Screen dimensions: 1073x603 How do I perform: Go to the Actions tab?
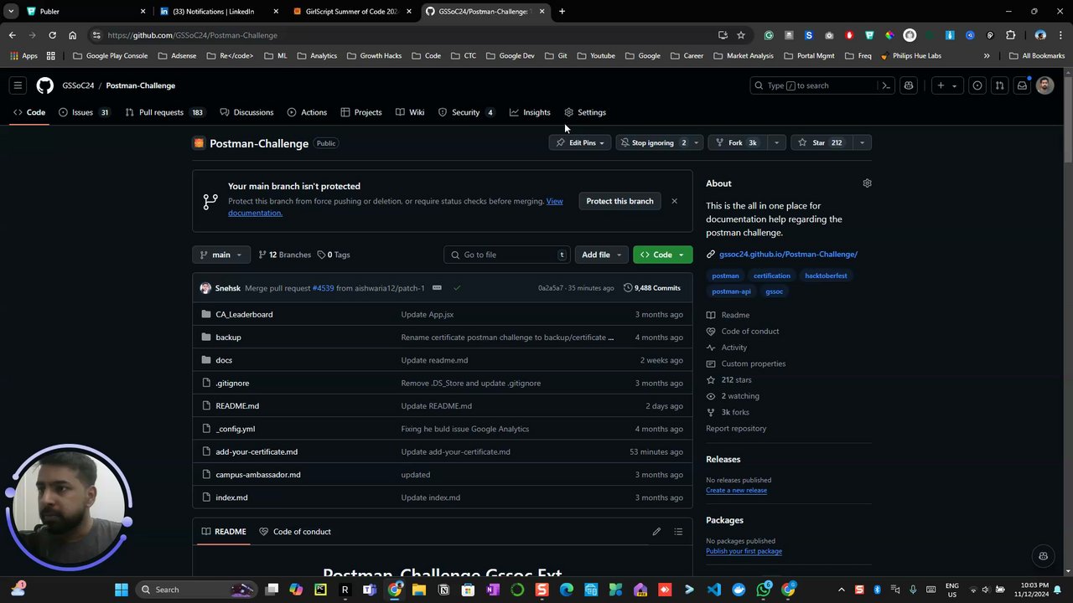[x=307, y=112]
